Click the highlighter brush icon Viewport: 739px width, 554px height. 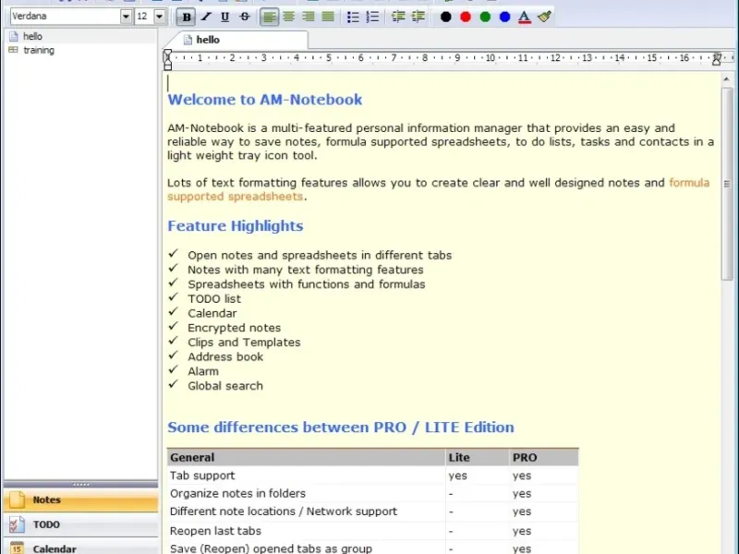(x=544, y=17)
